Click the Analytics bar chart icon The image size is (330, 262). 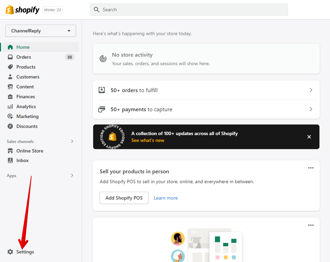point(10,106)
